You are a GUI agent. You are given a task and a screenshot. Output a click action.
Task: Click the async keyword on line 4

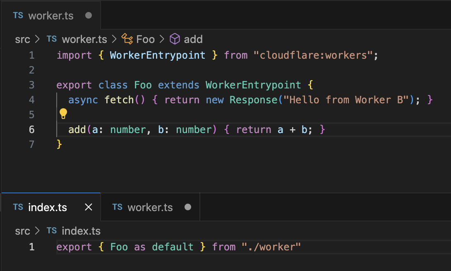[x=83, y=100]
